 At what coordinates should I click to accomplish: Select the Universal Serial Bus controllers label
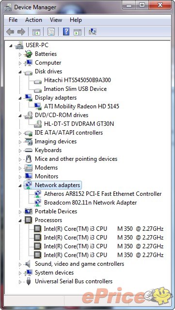[74, 281]
